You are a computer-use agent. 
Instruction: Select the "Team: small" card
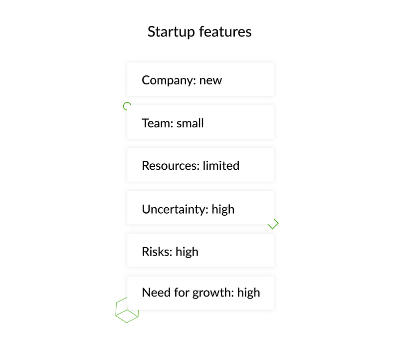pos(200,122)
